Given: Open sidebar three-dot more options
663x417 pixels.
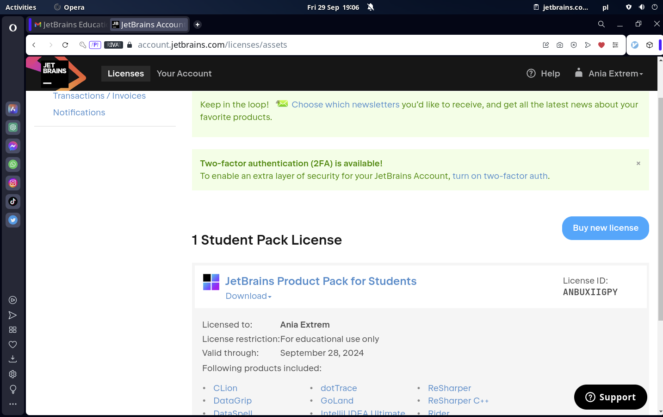Looking at the screenshot, I should 13,404.
